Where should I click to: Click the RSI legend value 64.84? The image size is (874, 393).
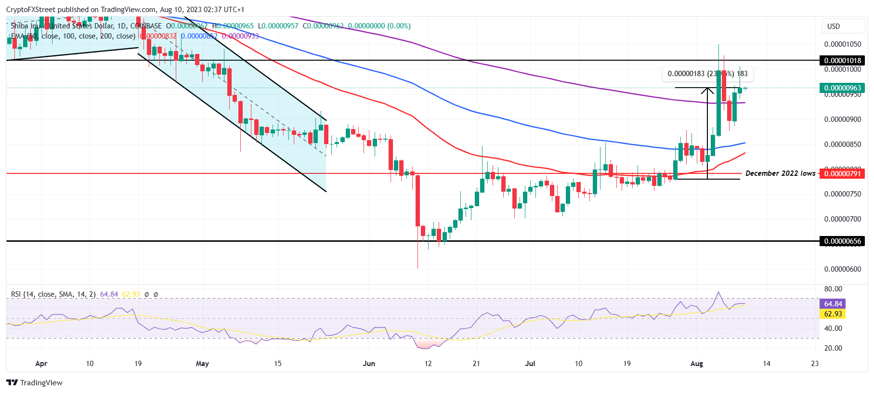tap(109, 294)
